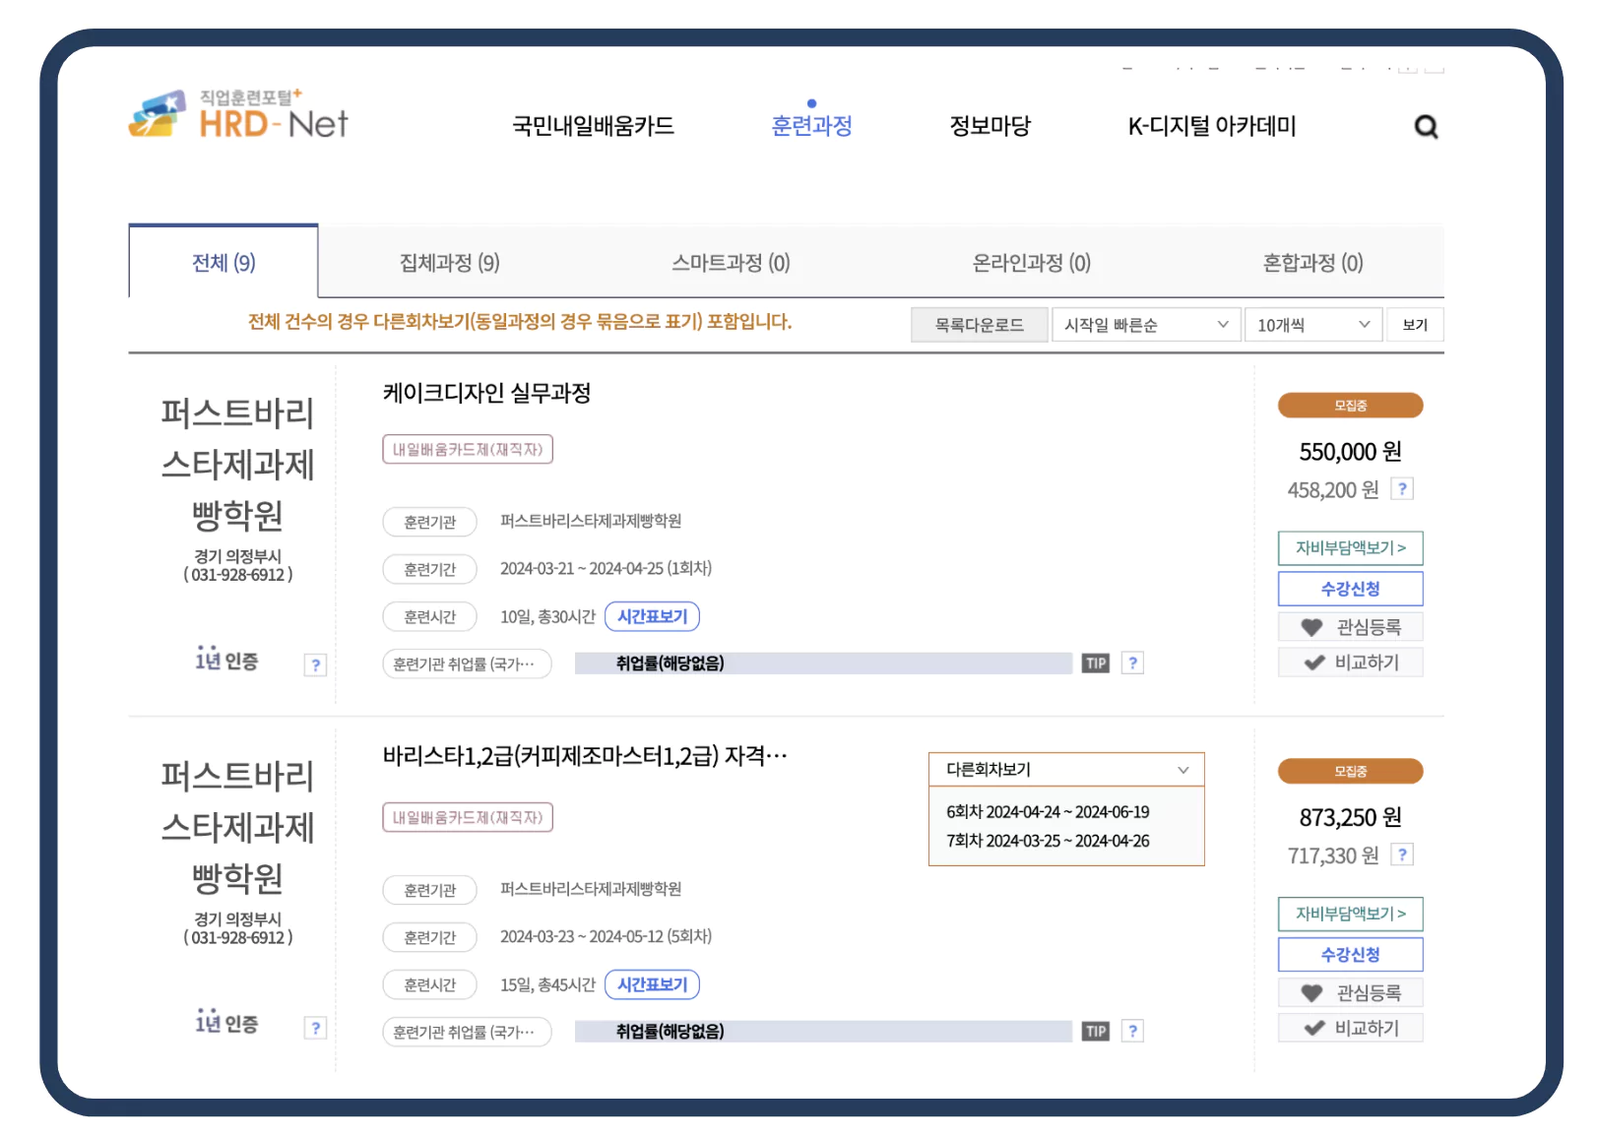Click 훈련기관 취업률 label in 바리스타 row
This screenshot has width=1597, height=1138.
pyautogui.click(x=467, y=1032)
